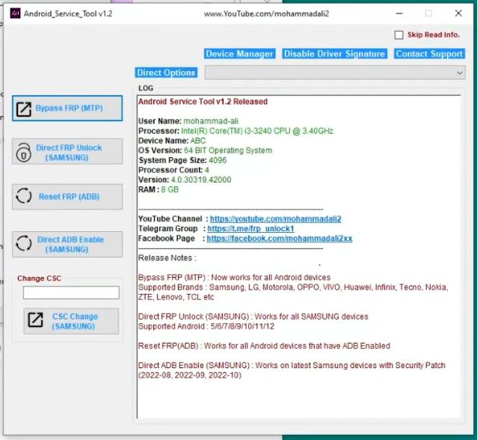
Task: Click '64 BIT Operating System' text
Action: coord(228,150)
